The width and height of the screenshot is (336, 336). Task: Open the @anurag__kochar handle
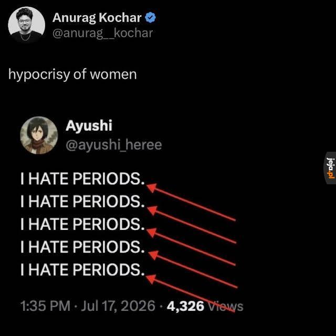(103, 33)
